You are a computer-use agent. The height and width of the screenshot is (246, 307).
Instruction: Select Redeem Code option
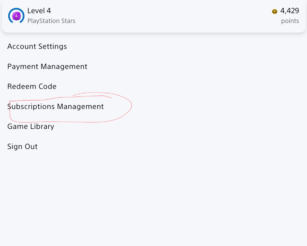coord(32,86)
